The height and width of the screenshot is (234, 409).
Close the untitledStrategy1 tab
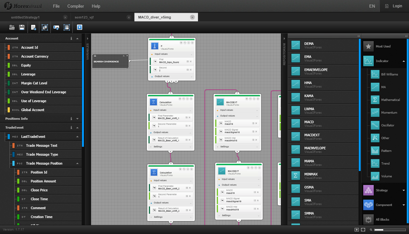pos(65,17)
